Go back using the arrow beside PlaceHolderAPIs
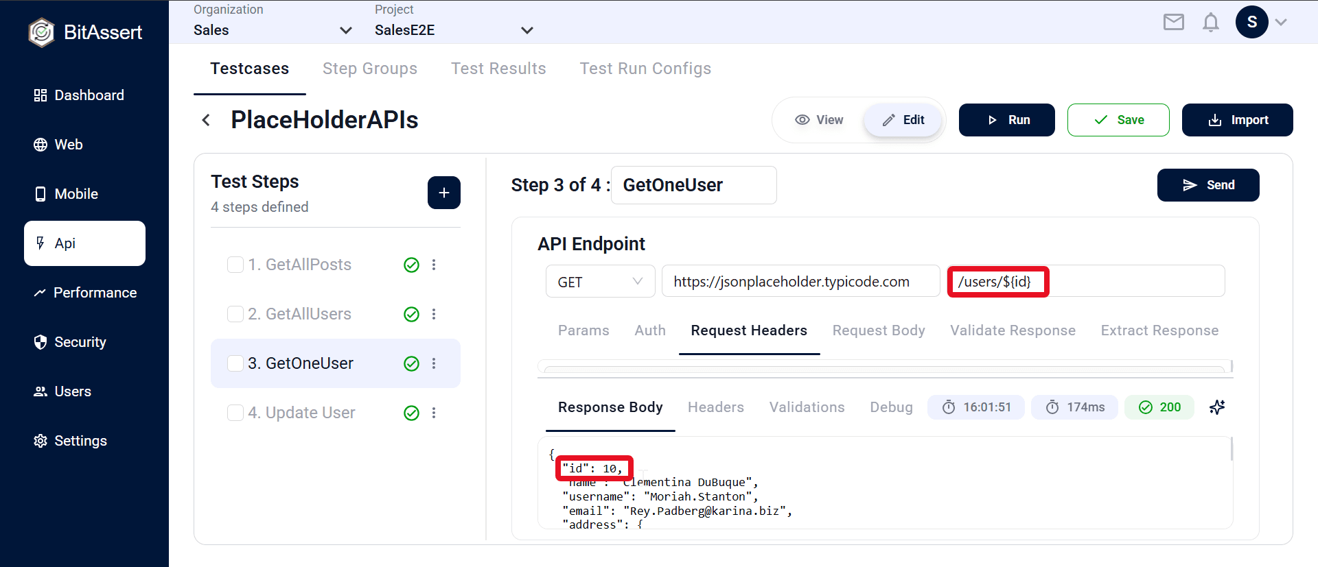1318x567 pixels. coord(205,120)
